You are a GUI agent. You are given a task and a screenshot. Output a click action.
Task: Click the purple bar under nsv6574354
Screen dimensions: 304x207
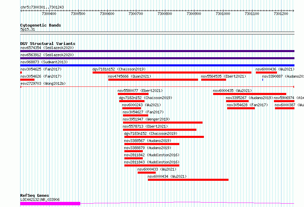157,51
